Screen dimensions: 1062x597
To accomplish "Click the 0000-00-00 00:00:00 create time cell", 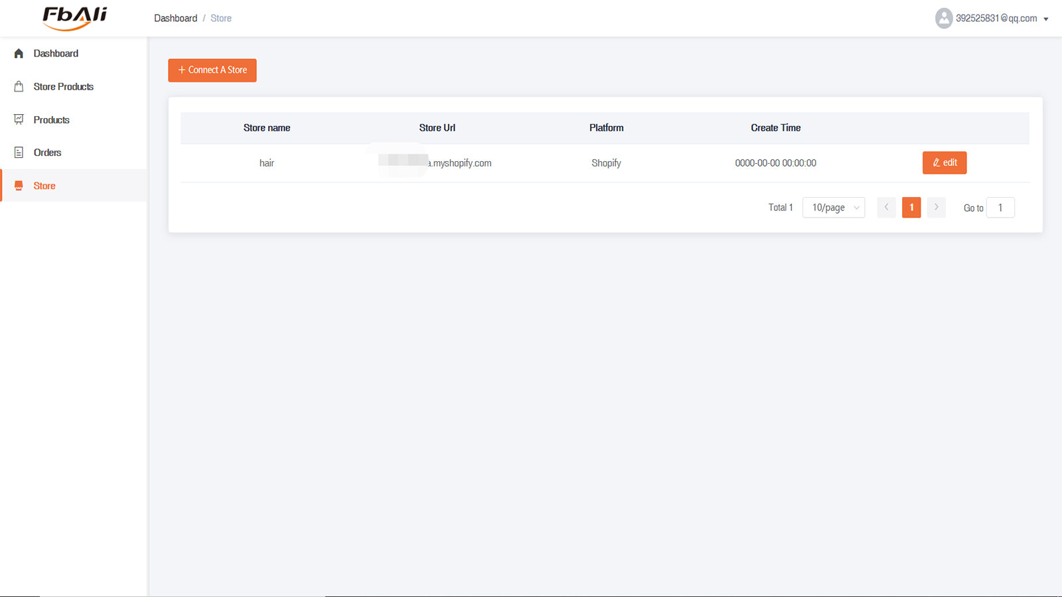I will (x=776, y=163).
